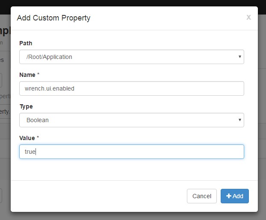This screenshot has height=220, width=266.
Task: Click the "Value" field label
Action: point(28,138)
